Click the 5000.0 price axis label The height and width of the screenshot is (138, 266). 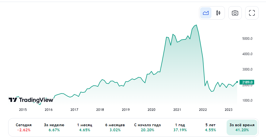247,39
